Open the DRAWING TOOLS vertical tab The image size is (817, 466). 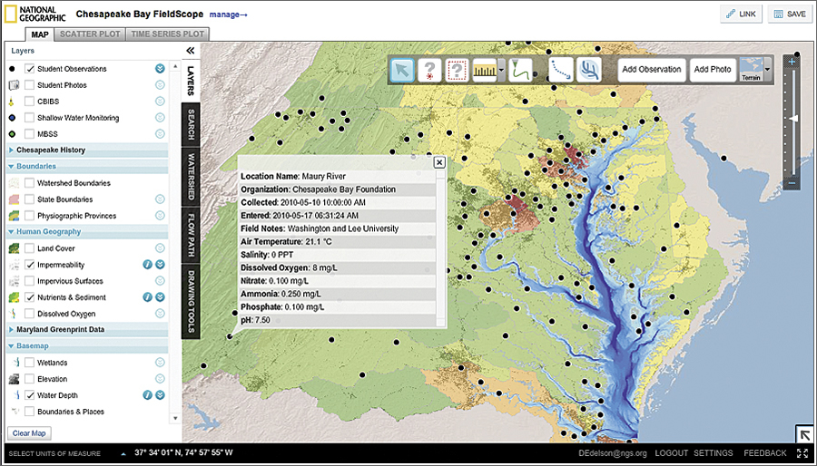click(x=191, y=302)
